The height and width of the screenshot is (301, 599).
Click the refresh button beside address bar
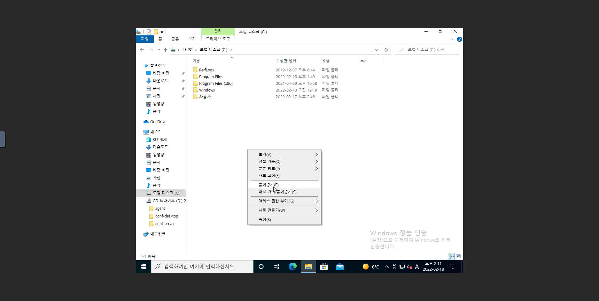(x=386, y=50)
